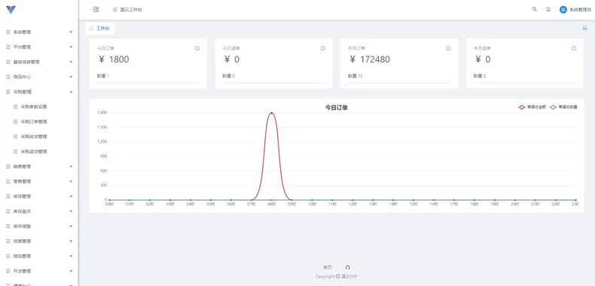Click the list icon beside 平台管理
Image resolution: width=595 pixels, height=286 pixels.
(x=8, y=47)
